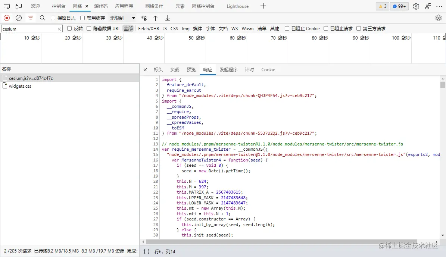446x257 pixels.
Task: Open the 网络控制台 tab
Action: tap(203, 6)
